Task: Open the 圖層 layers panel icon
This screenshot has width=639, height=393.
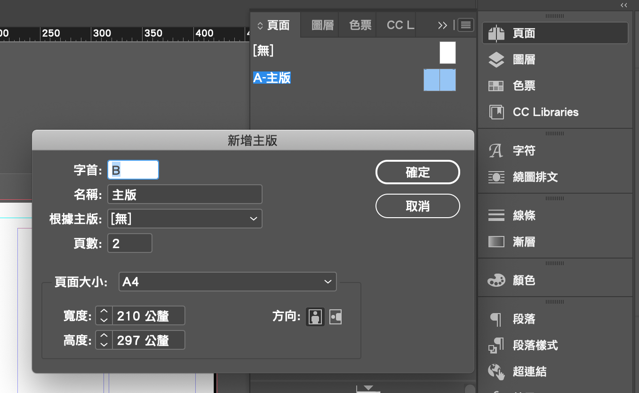Action: [x=496, y=60]
